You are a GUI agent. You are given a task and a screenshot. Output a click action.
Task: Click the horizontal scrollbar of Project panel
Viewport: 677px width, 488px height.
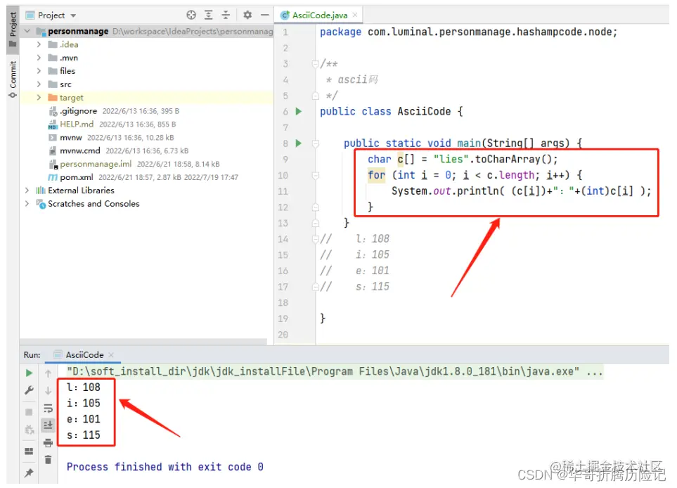(143, 341)
